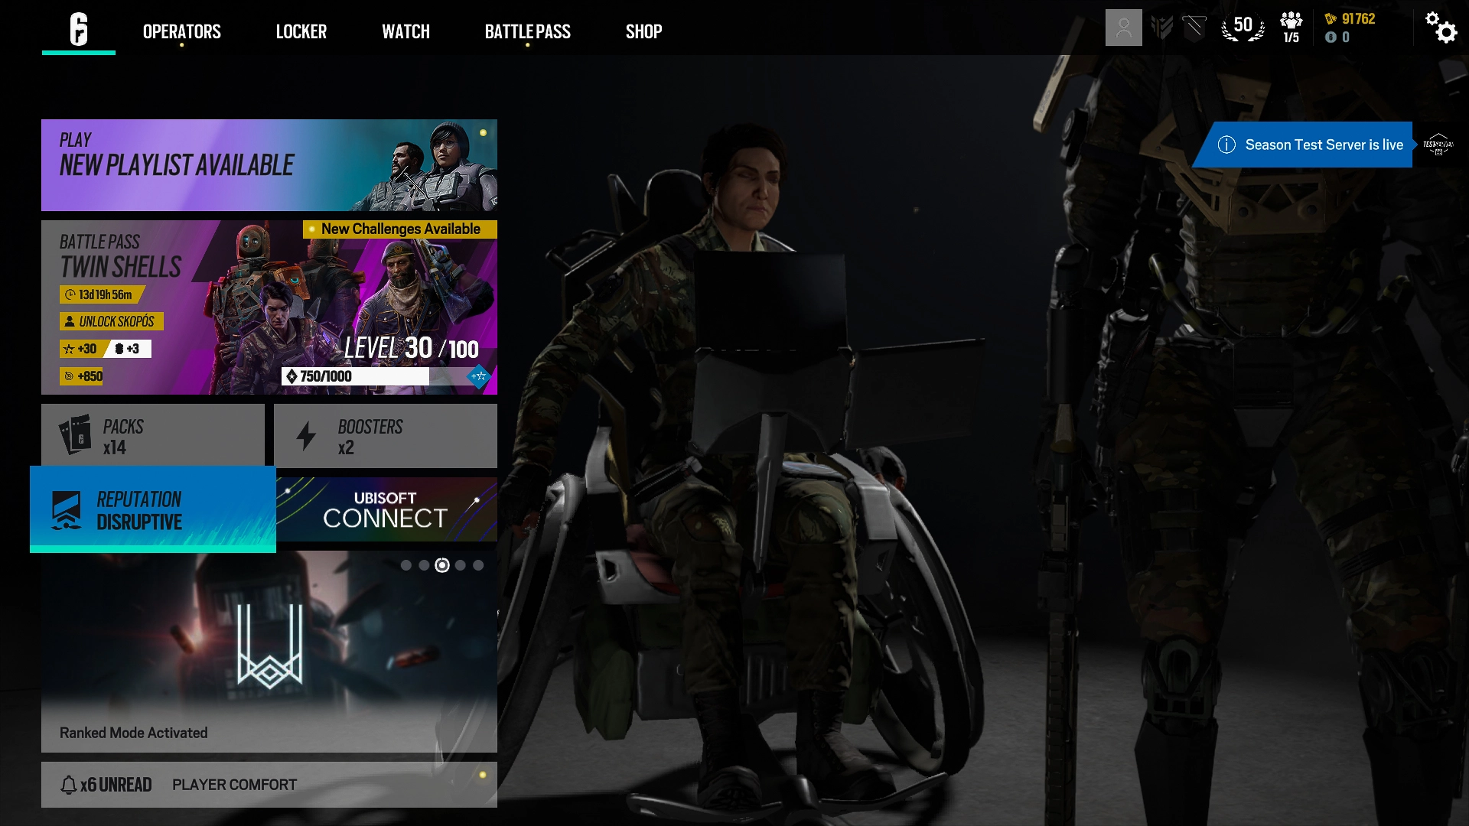Select the last news carousel dot

(478, 565)
